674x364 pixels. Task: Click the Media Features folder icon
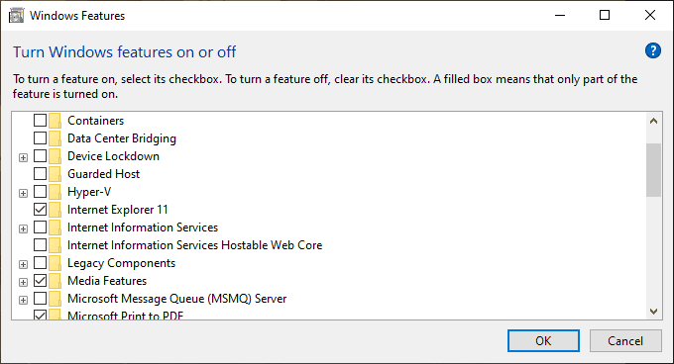pos(56,281)
